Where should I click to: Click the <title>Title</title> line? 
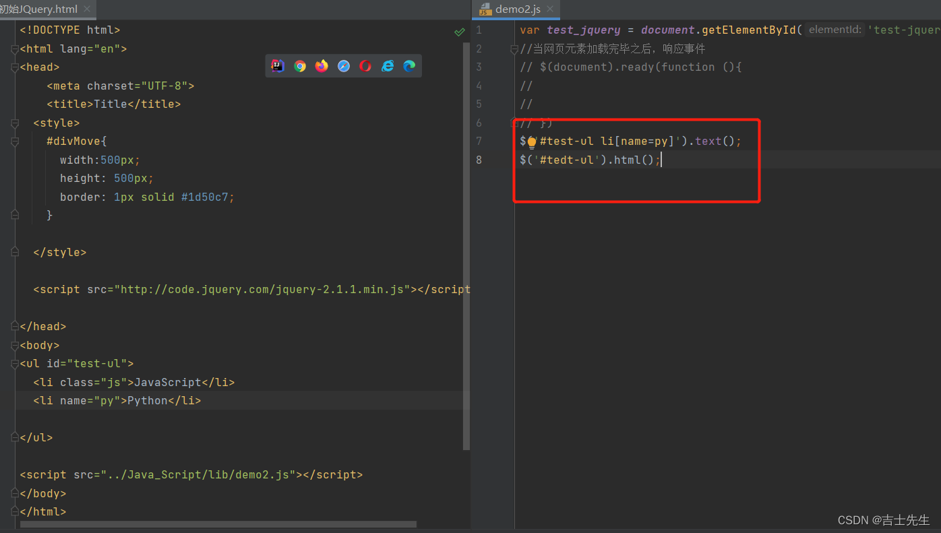[x=114, y=104]
